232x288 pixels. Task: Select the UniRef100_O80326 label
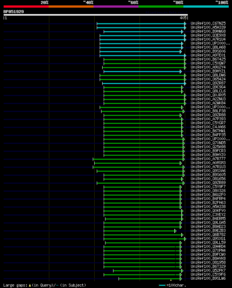pos(208,191)
